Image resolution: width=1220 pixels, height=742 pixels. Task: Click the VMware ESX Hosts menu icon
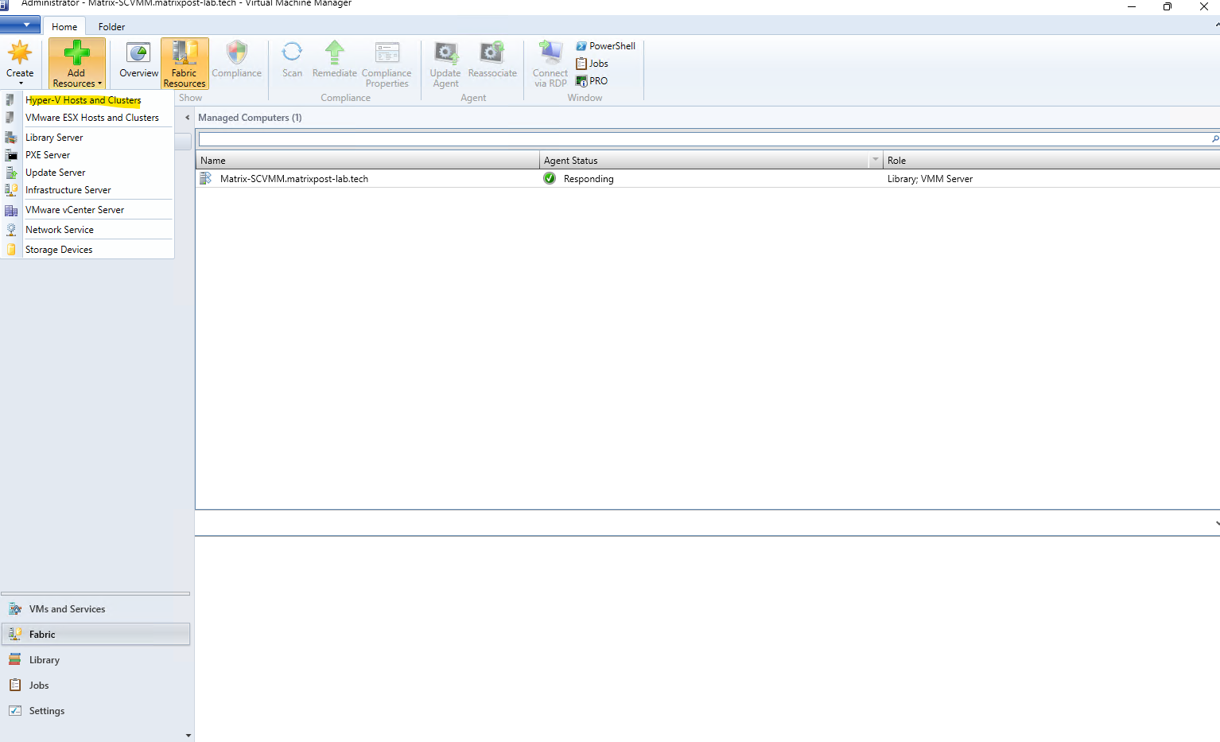10,118
